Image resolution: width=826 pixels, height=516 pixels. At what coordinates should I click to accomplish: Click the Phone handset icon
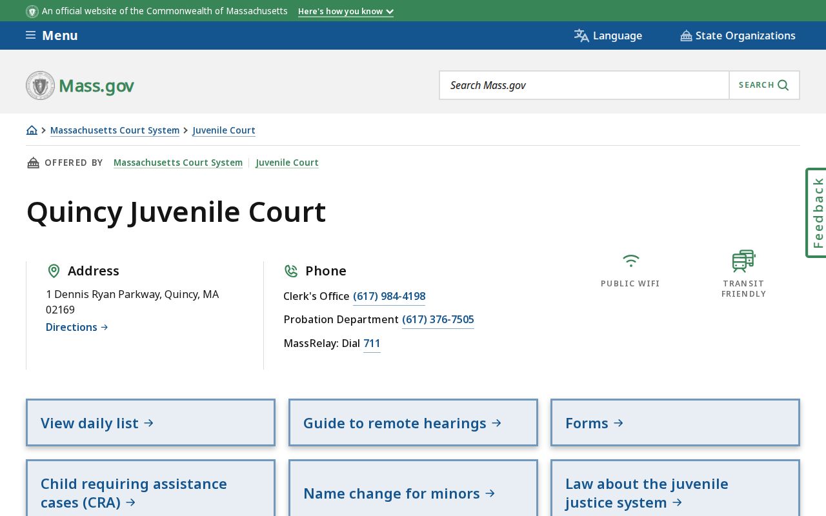tap(291, 271)
